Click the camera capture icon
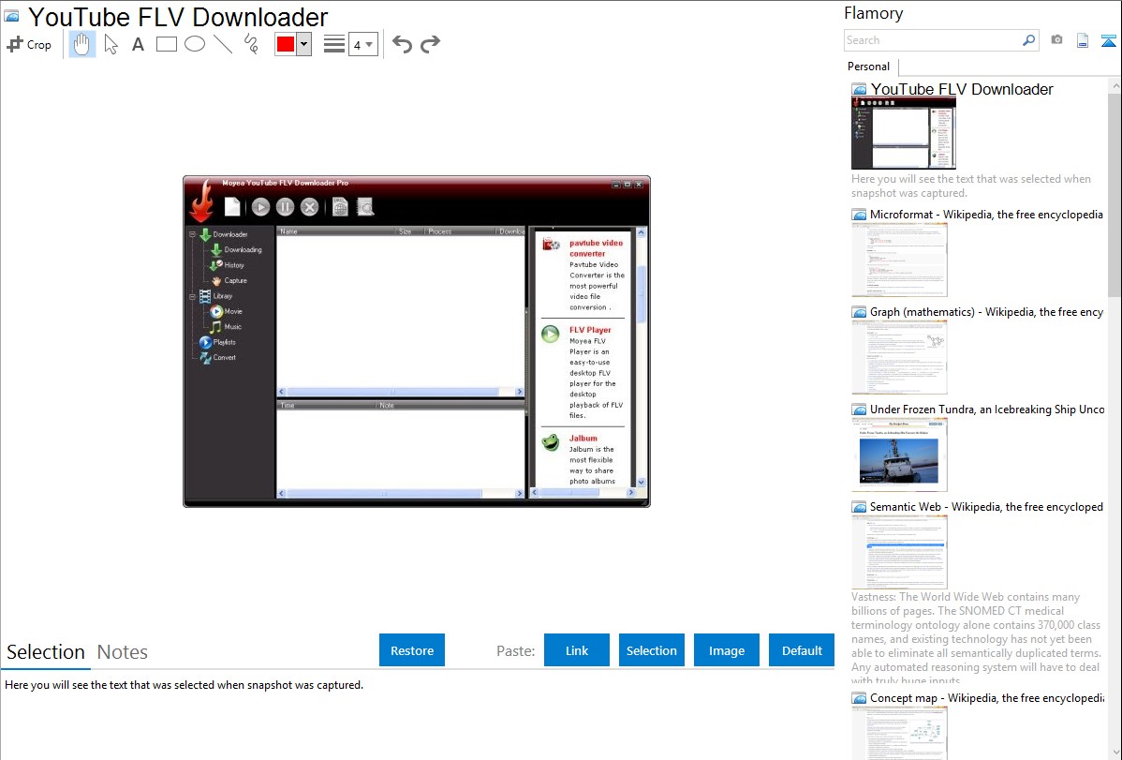Image resolution: width=1122 pixels, height=760 pixels. pos(1056,40)
